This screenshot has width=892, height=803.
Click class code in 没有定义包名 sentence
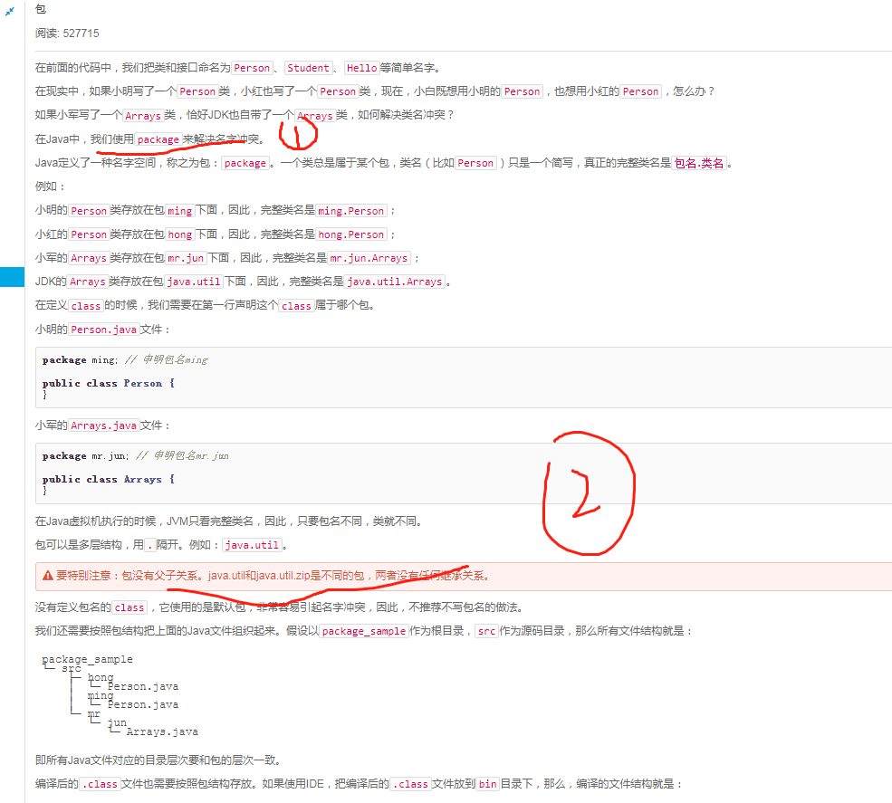pyautogui.click(x=129, y=607)
